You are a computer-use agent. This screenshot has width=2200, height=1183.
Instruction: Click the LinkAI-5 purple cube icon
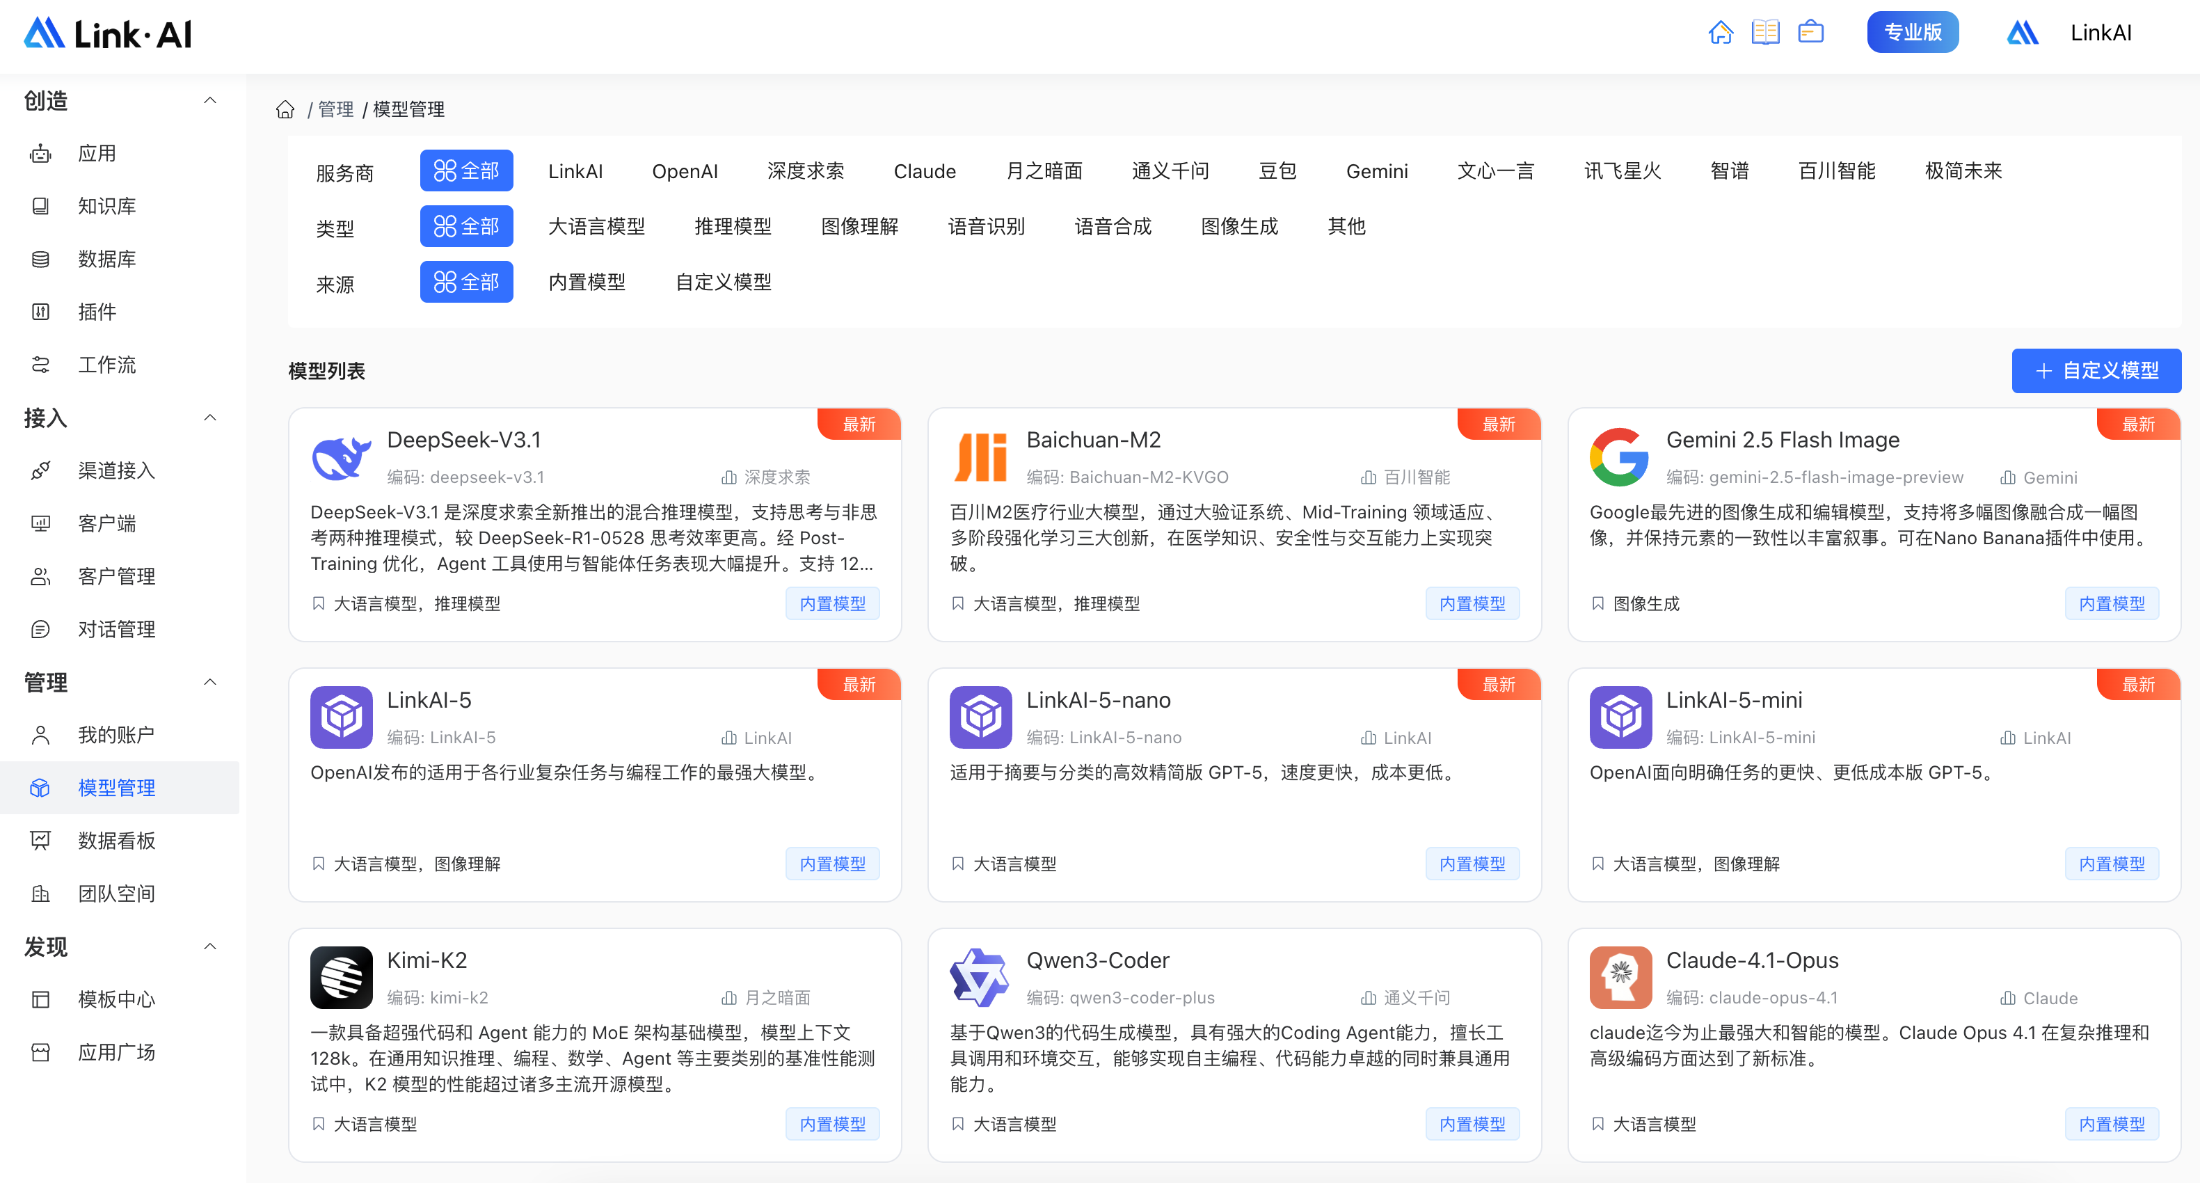click(342, 717)
